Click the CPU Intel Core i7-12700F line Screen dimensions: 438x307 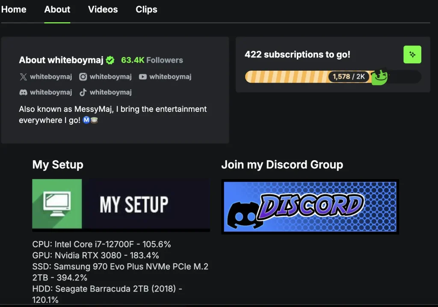(x=102, y=244)
